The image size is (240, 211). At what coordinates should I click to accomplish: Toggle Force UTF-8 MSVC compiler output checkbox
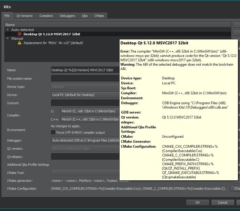pyautogui.click(x=53, y=132)
